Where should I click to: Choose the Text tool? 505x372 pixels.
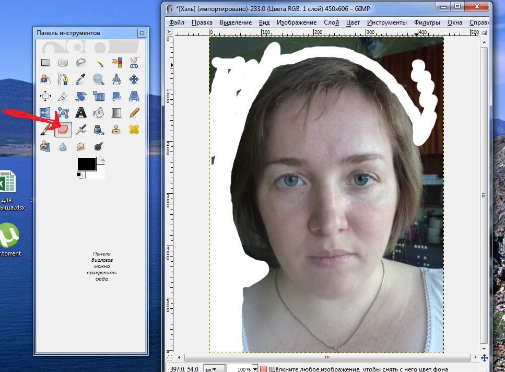point(80,113)
